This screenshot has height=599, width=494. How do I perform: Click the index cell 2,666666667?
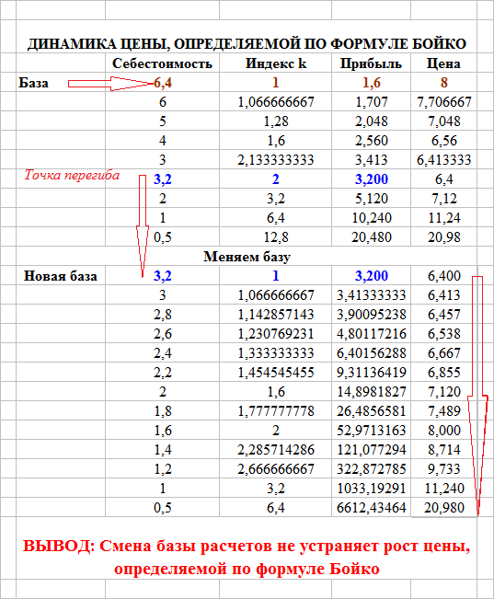pos(275,468)
